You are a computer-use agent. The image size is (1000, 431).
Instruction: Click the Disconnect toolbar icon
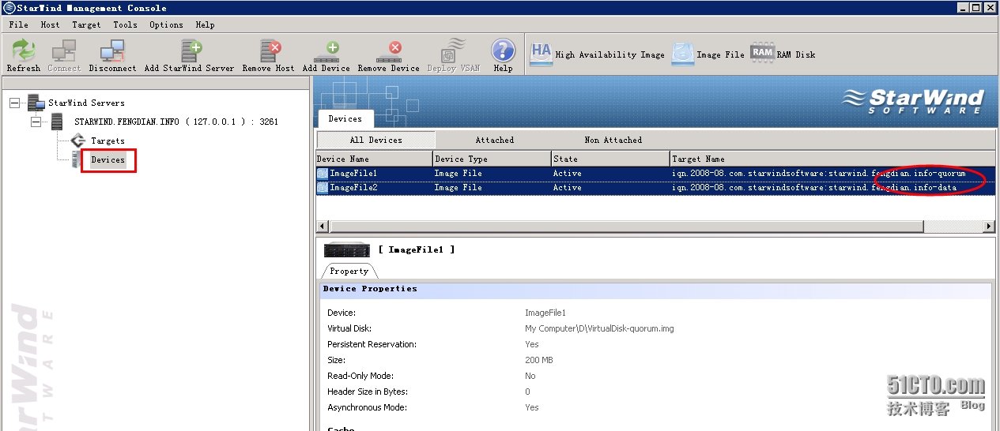[x=112, y=50]
